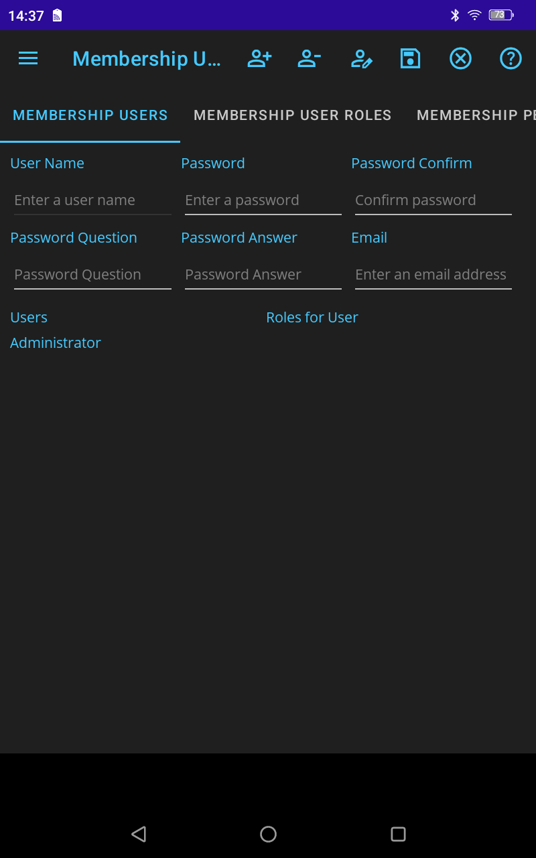Switch to the MEMBERSHIP USER ROLES tab
The width and height of the screenshot is (536, 858).
[293, 115]
